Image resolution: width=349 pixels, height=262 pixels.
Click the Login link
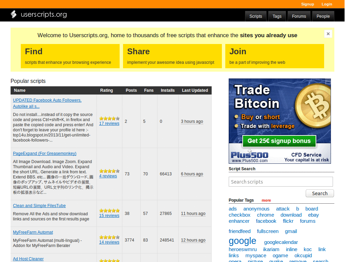click(x=327, y=4)
